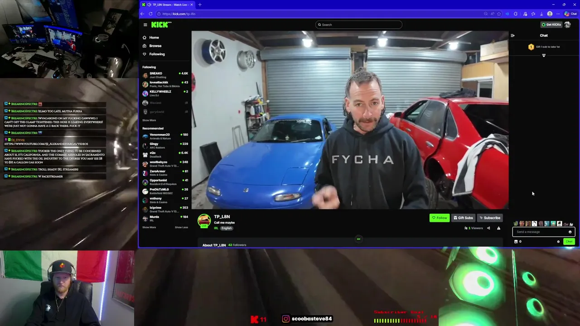Expand the gift leaderboard arrow in chat
The width and height of the screenshot is (580, 326).
(544, 56)
